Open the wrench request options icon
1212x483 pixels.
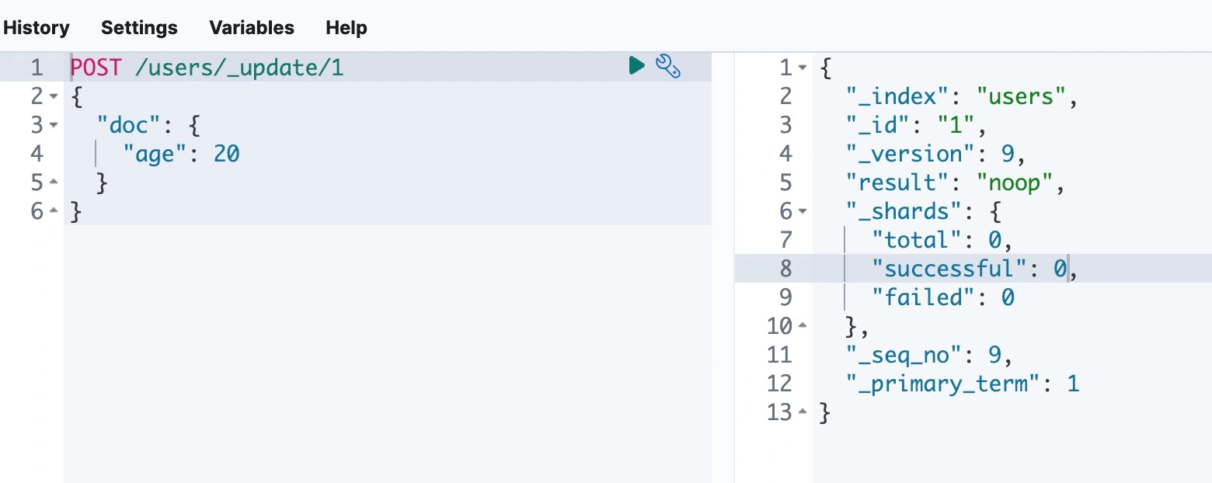click(669, 67)
